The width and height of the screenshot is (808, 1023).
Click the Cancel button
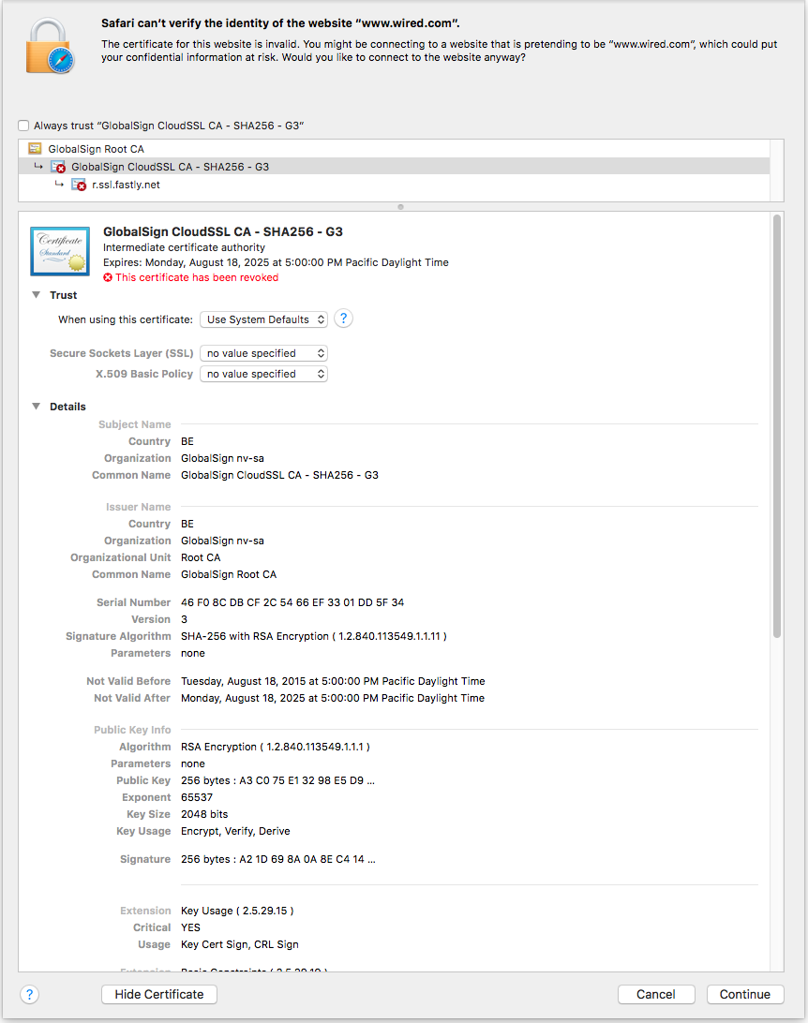tap(656, 994)
